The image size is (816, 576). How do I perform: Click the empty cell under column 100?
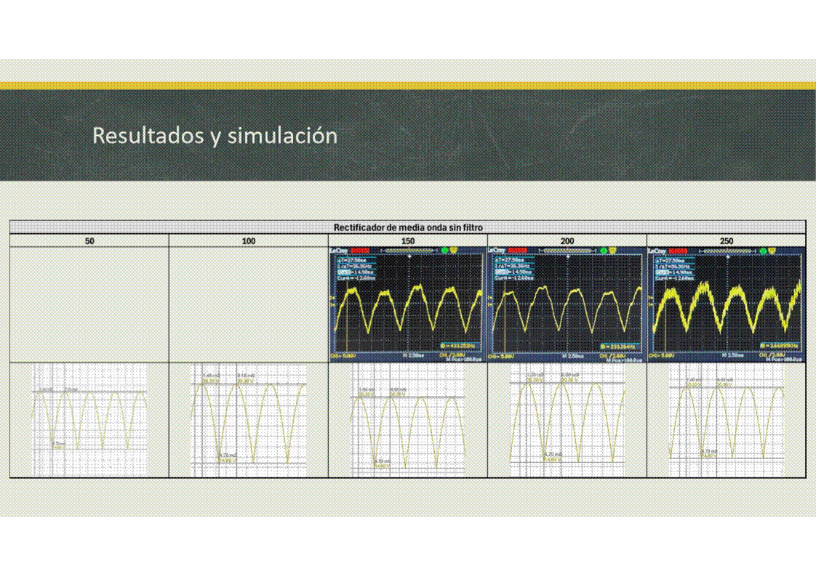pos(249,305)
